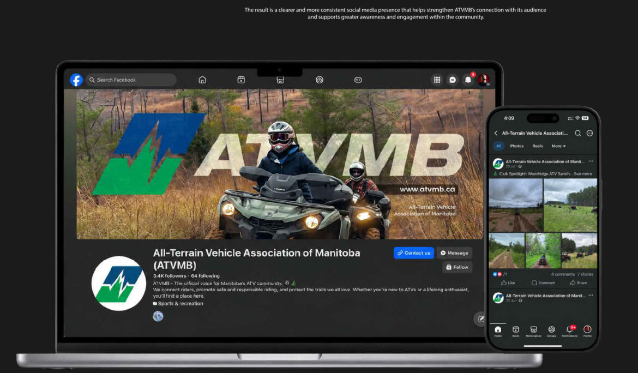Share the Club Spotlight post

[578, 282]
